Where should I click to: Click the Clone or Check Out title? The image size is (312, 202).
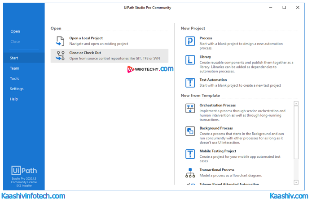(85, 53)
